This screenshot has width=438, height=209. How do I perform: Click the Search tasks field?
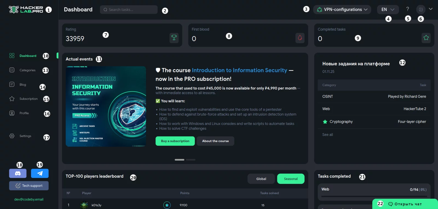[129, 10]
